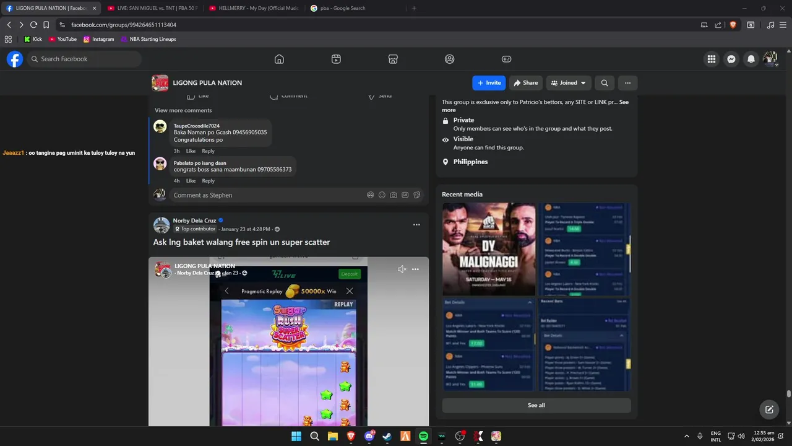Switch to the SAN MIGUEL vs. TNT tab
This screenshot has height=446, width=792.
tap(152, 8)
